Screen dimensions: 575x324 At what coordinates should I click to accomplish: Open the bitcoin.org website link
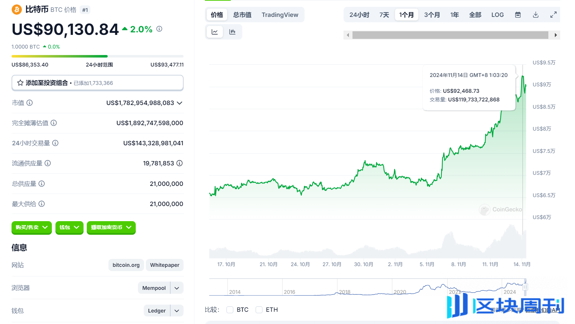(x=126, y=265)
